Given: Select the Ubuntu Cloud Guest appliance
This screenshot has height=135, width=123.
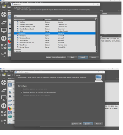Looking at the screenshot, I should click(55, 24).
